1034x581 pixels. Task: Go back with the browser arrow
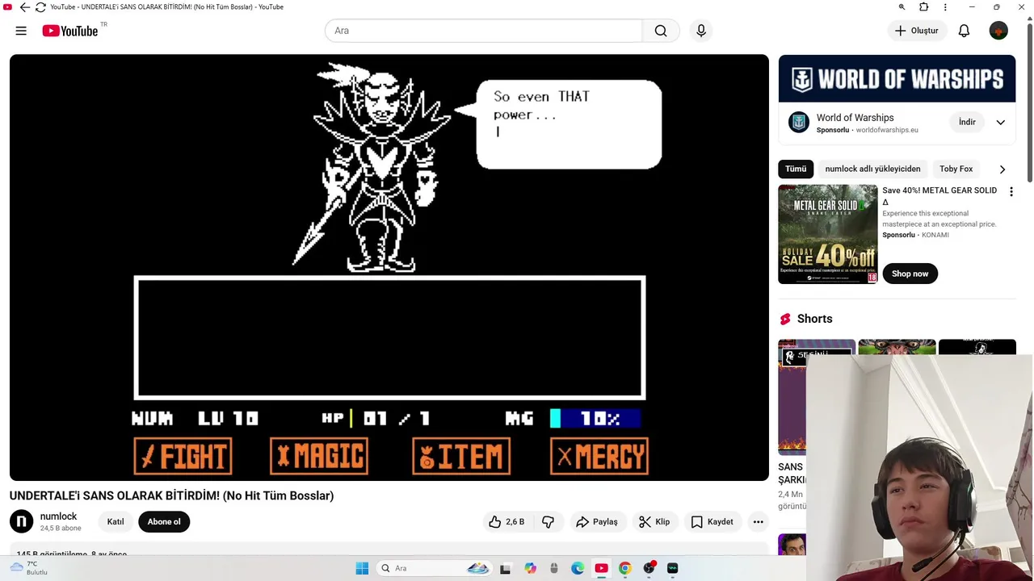[24, 7]
